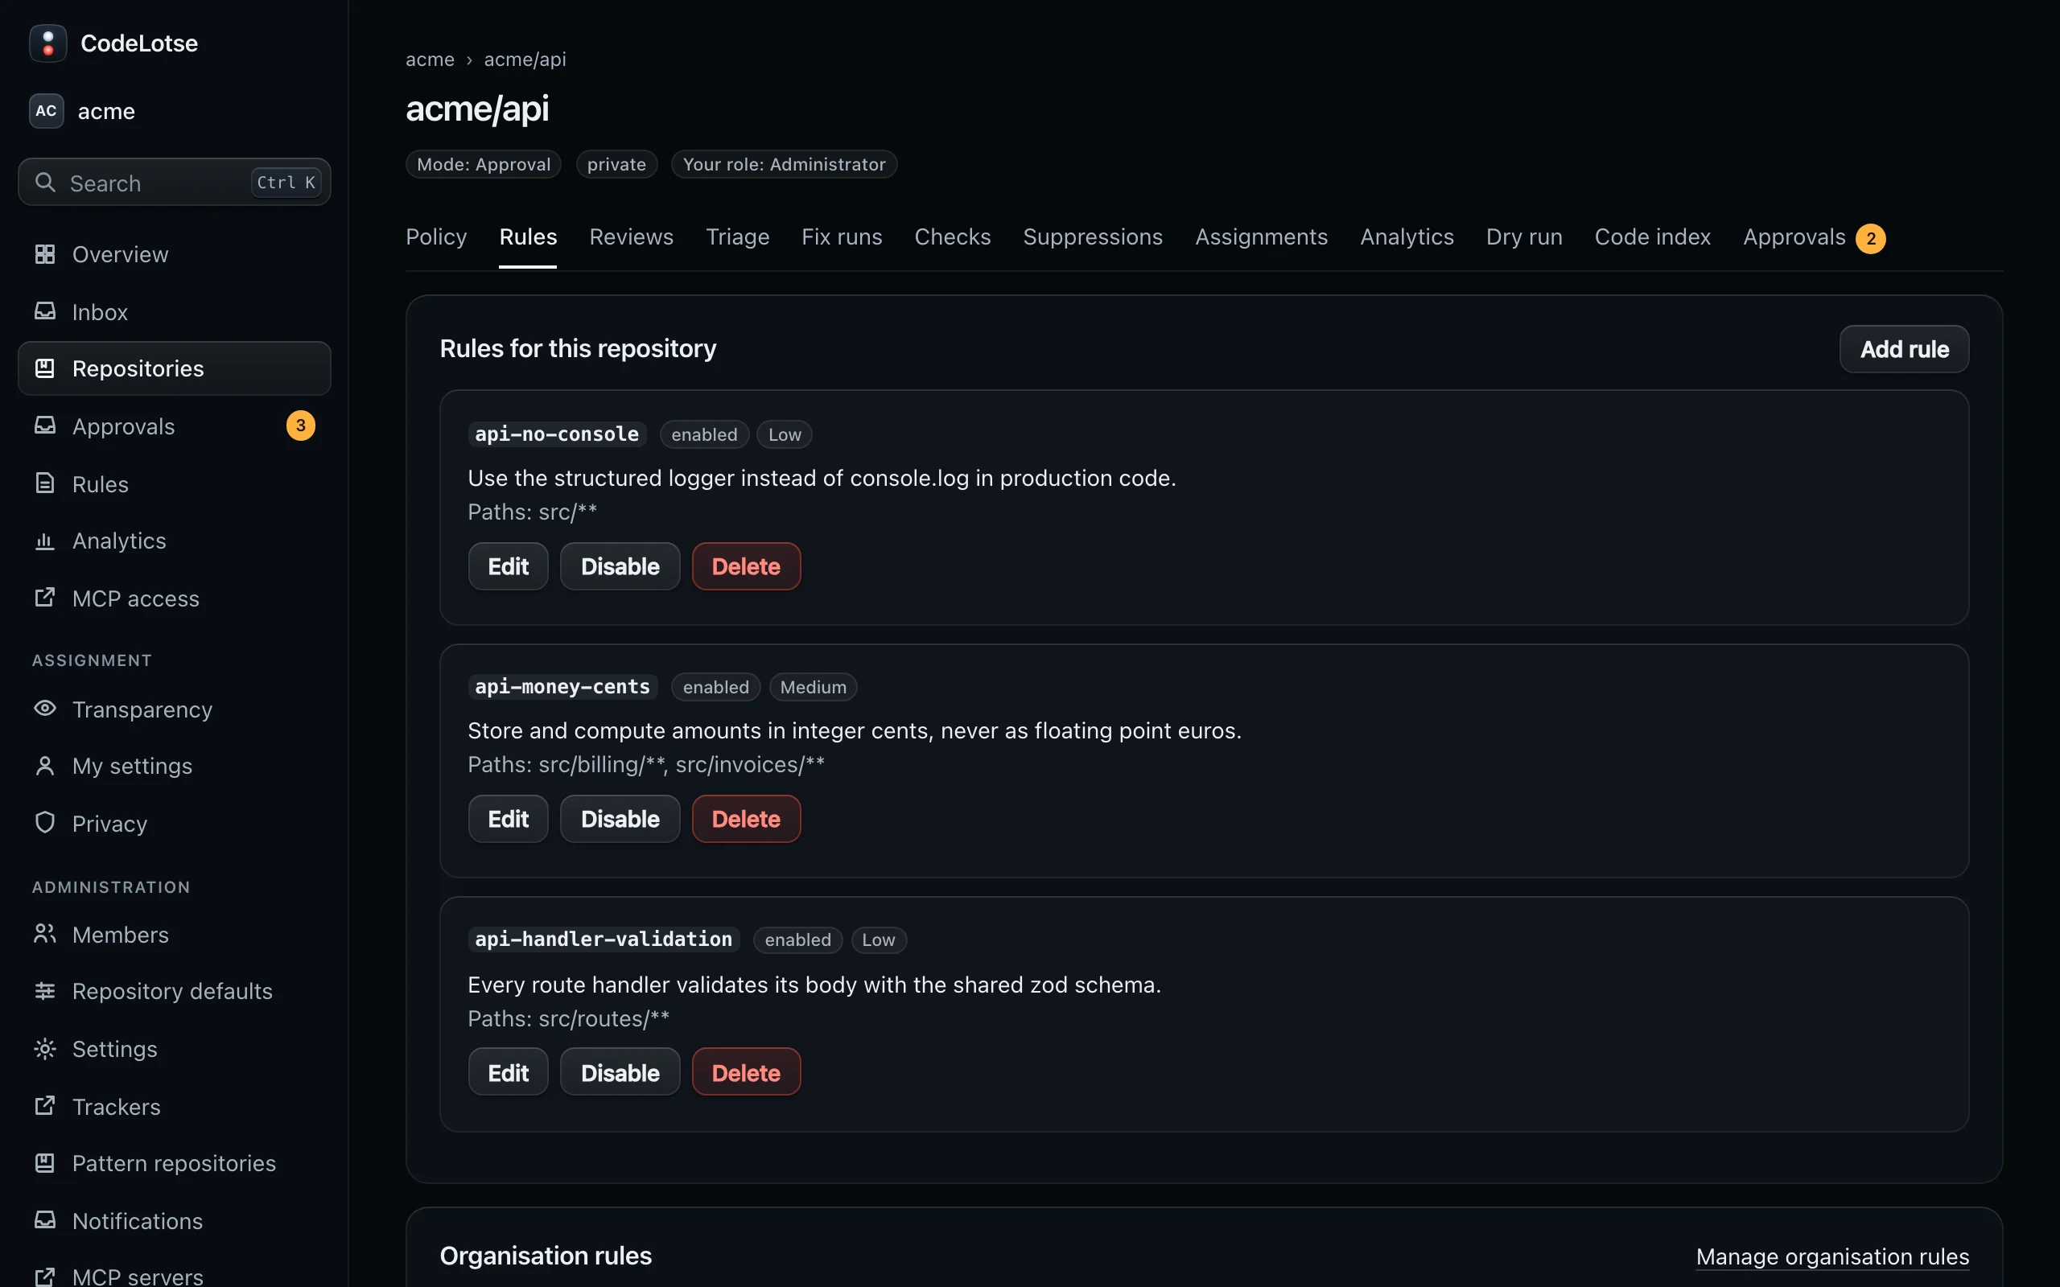The image size is (2060, 1287).
Task: Click the Trackers external-link icon
Action: point(45,1106)
